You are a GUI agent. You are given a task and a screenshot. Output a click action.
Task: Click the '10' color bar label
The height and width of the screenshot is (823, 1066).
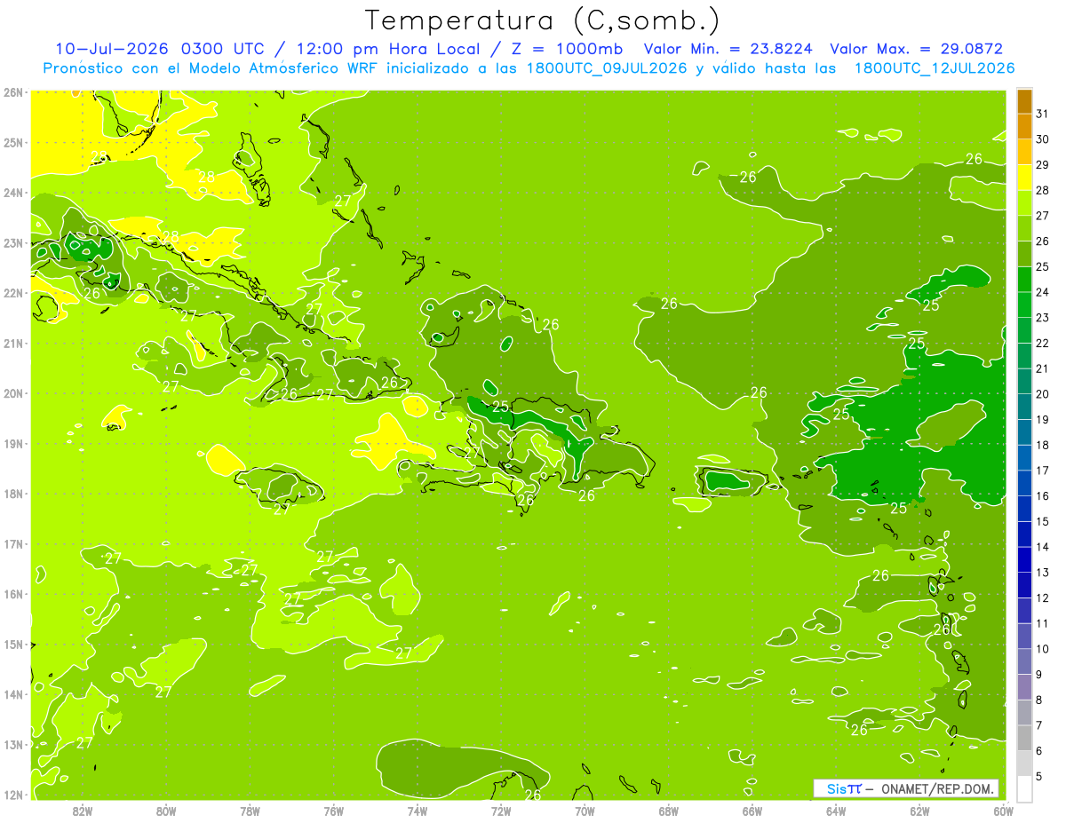click(x=1043, y=649)
